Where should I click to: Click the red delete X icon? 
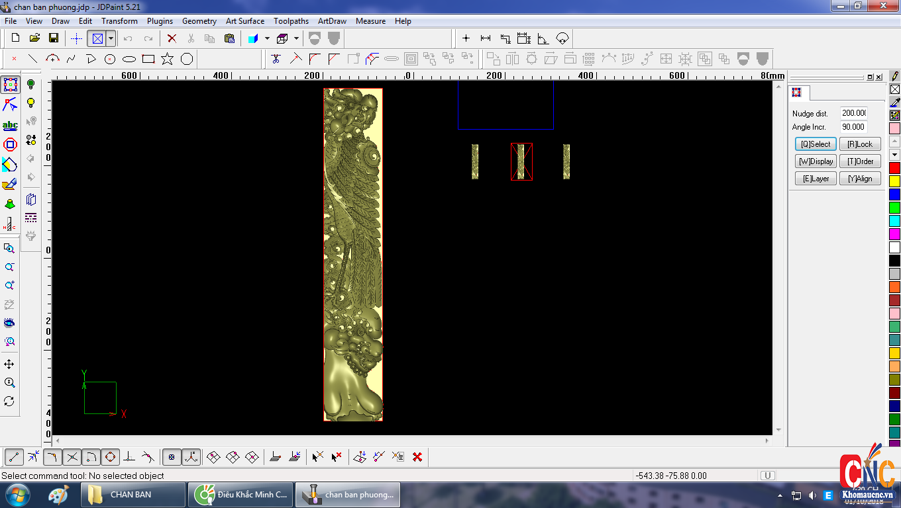click(172, 38)
